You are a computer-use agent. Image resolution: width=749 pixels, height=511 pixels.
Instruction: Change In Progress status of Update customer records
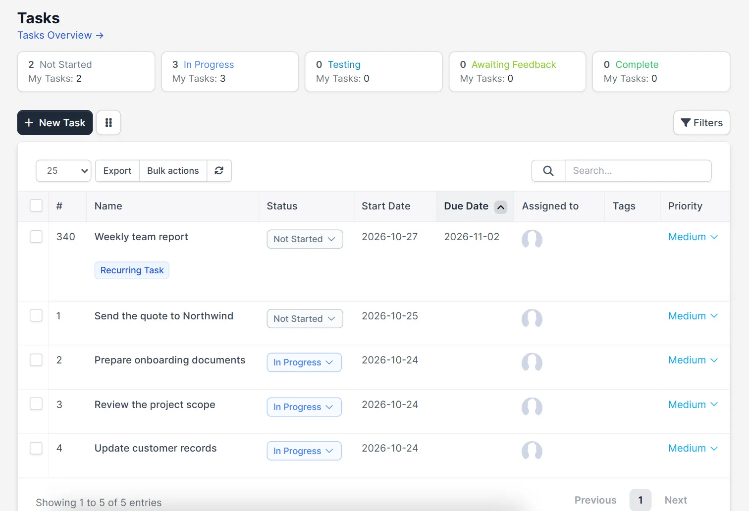point(304,451)
